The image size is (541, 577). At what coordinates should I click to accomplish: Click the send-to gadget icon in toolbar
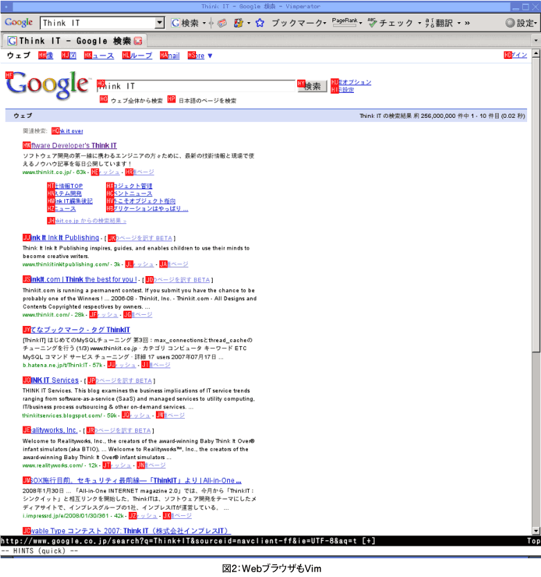[x=238, y=23]
